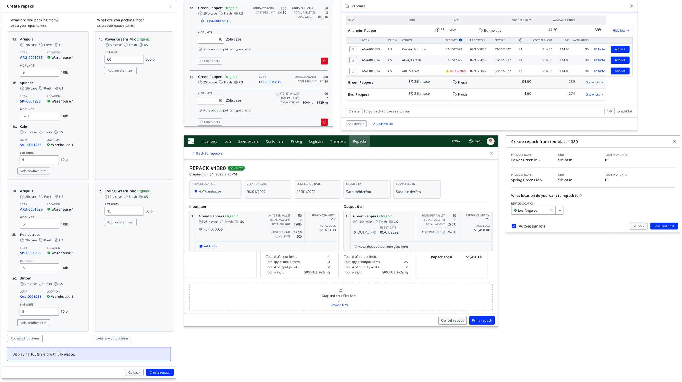
Task: Click the red trash icon for item 1a
Action: 324,61
